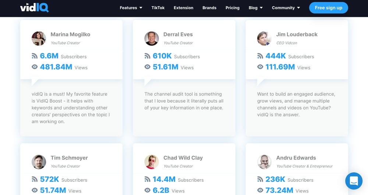Click the 6.6M subscribers figure
The width and height of the screenshot is (368, 195).
point(49,56)
